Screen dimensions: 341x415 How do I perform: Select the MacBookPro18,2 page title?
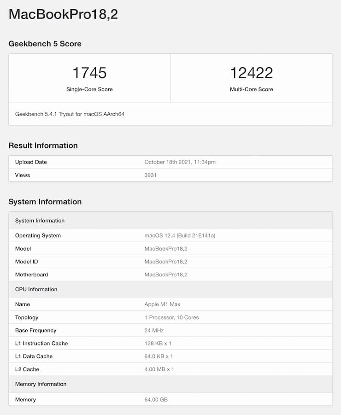pos(63,14)
